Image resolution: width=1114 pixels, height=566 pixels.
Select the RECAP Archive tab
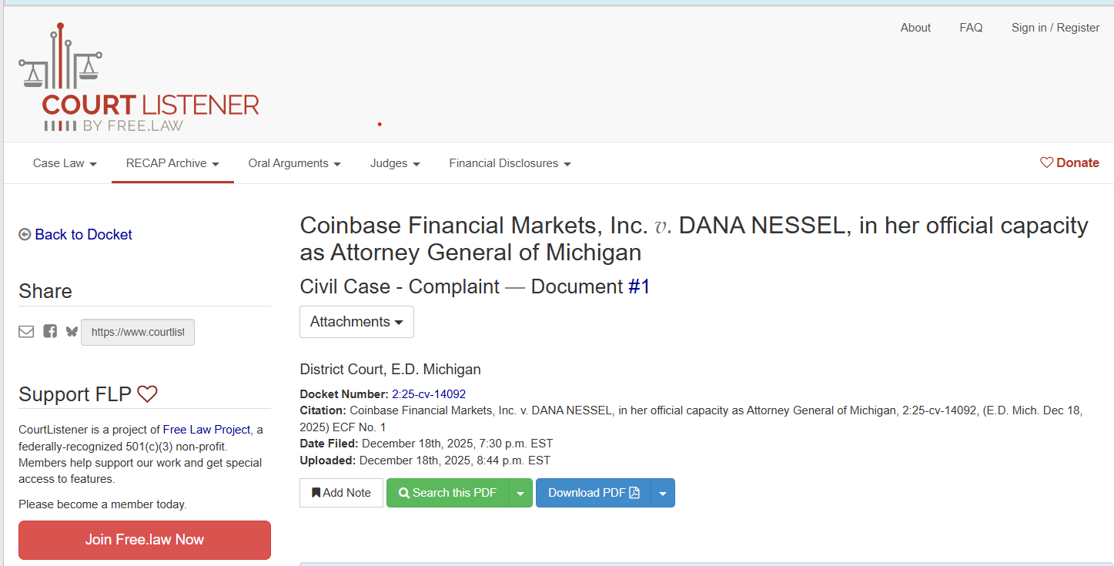coord(172,162)
